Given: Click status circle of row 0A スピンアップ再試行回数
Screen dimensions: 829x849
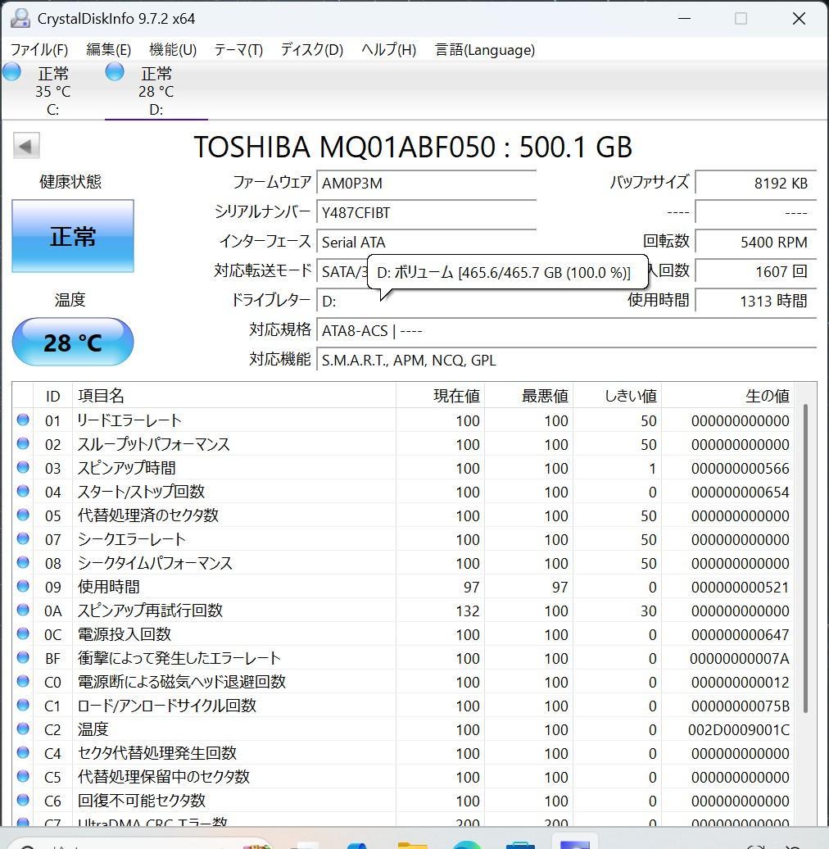Looking at the screenshot, I should (23, 610).
